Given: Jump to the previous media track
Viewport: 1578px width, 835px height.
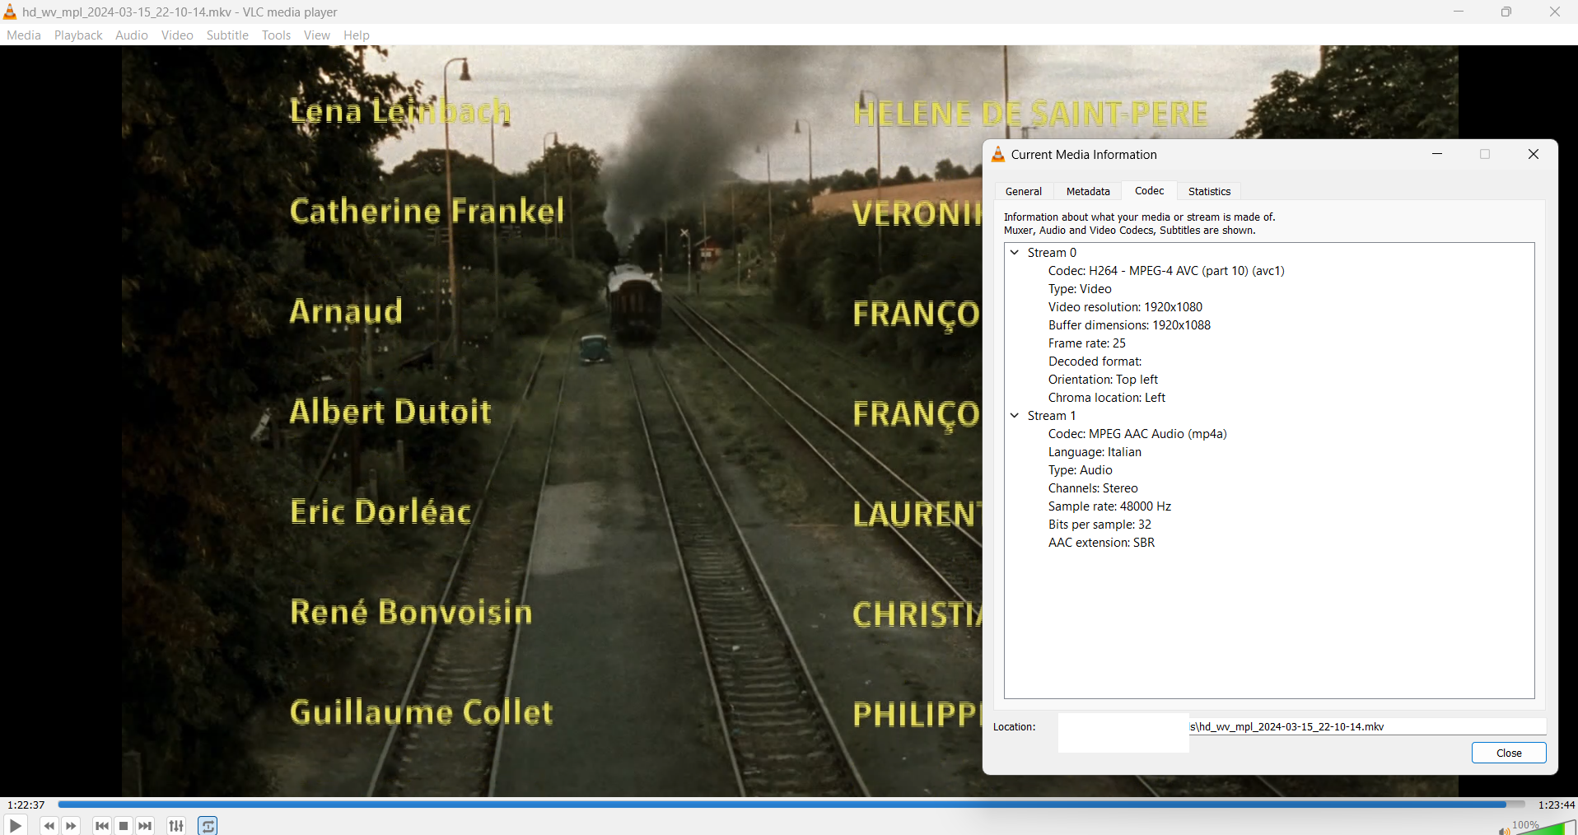Looking at the screenshot, I should point(102,826).
